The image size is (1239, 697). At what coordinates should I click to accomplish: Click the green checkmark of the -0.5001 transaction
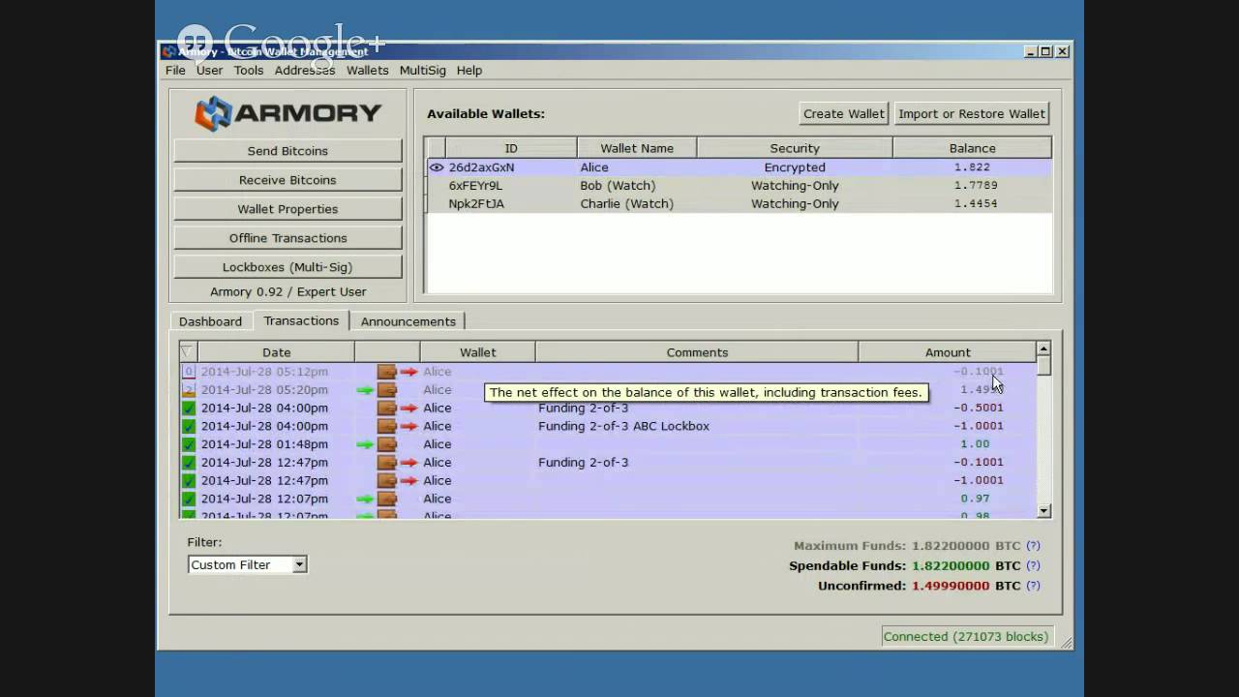click(x=189, y=409)
